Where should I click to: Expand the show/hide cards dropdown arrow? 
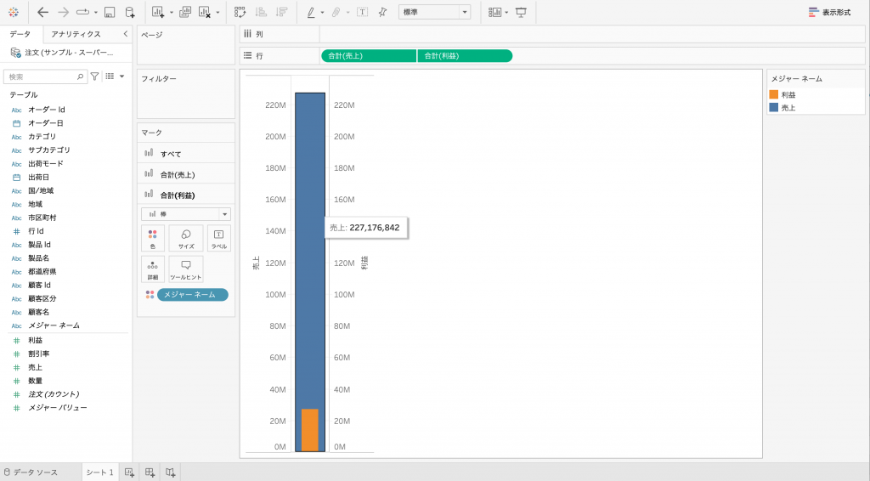(506, 13)
